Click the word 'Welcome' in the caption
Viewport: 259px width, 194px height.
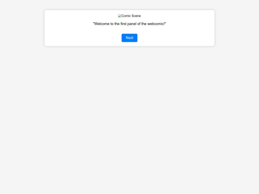coord(102,24)
